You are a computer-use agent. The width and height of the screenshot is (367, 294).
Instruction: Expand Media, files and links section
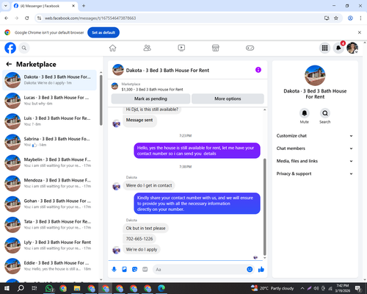[315, 161]
